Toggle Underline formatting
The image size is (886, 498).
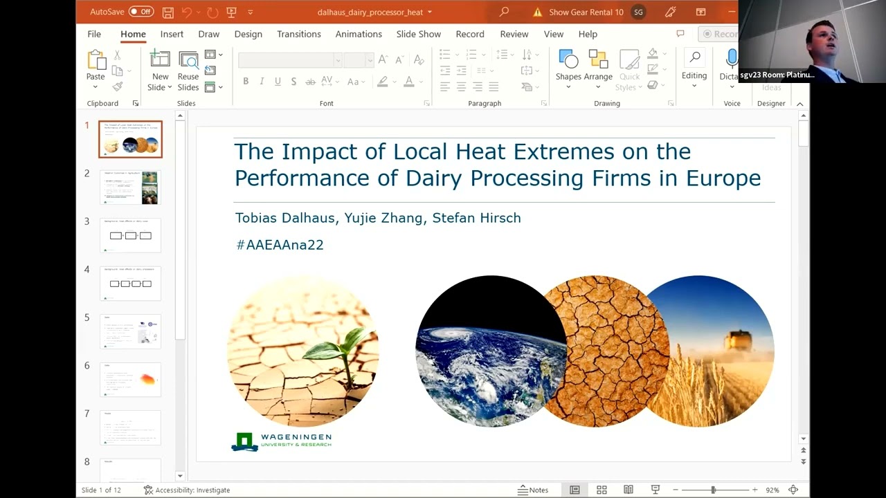pyautogui.click(x=278, y=82)
